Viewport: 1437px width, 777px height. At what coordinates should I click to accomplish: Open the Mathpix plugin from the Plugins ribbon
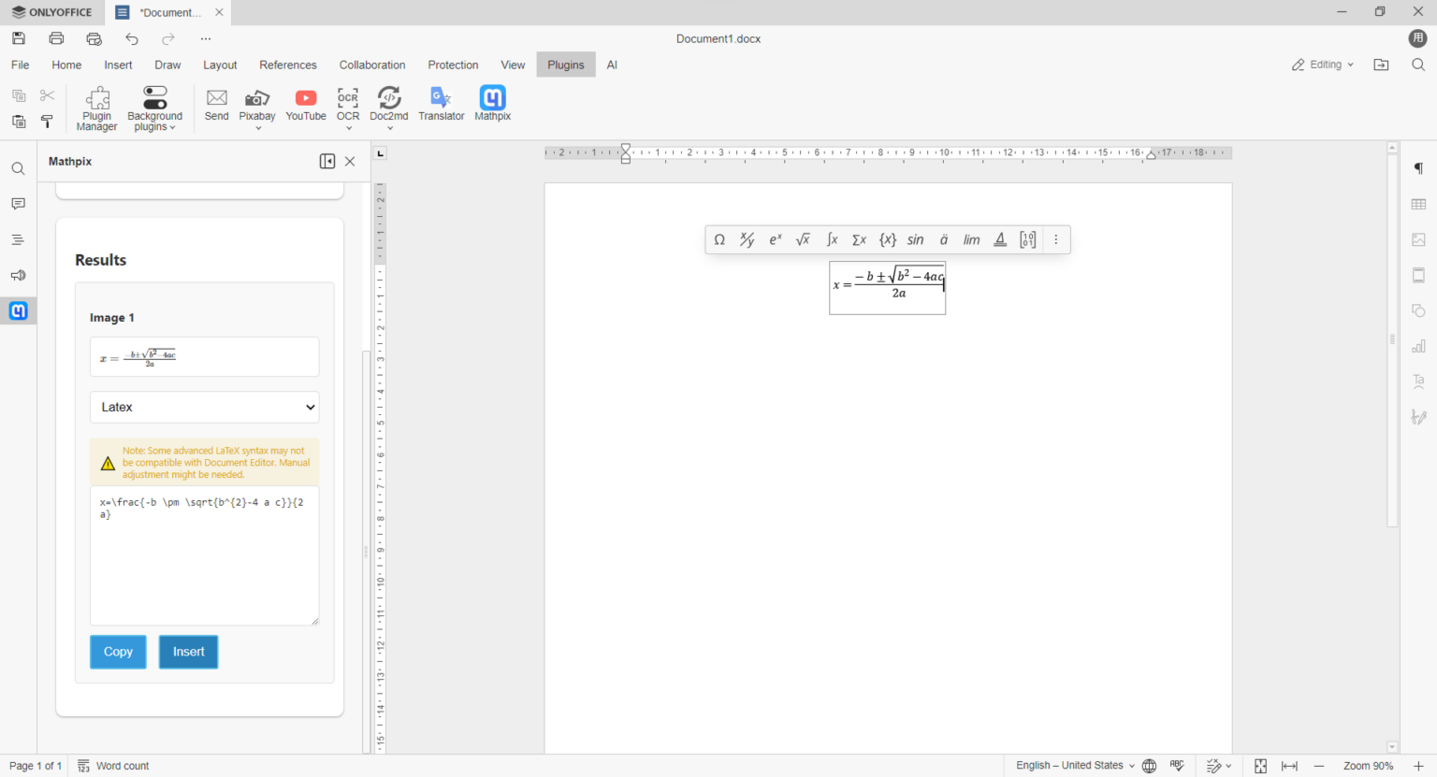(492, 103)
